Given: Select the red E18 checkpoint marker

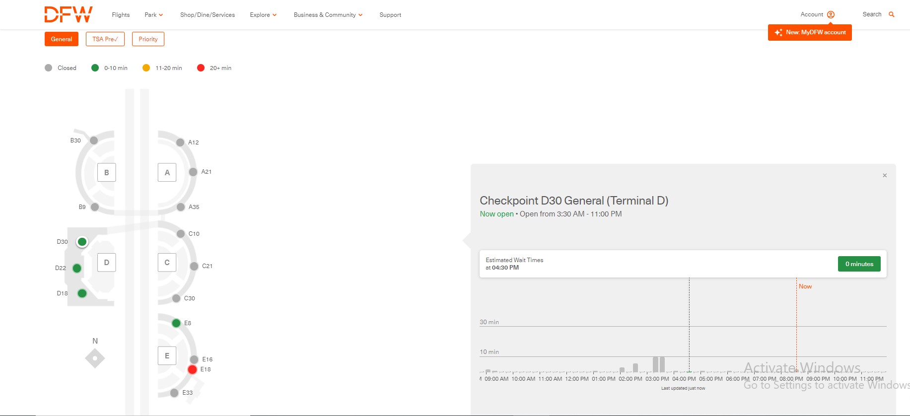Looking at the screenshot, I should [193, 369].
